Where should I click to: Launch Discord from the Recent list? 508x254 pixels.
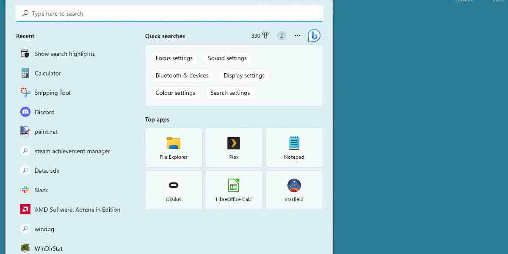[44, 112]
